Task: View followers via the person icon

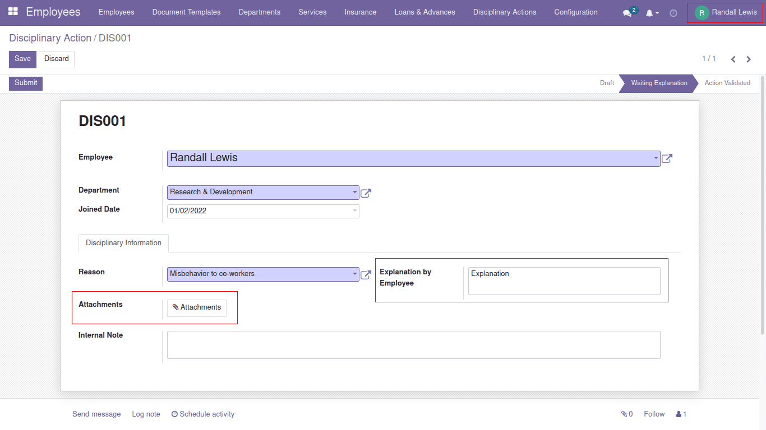Action: point(680,414)
